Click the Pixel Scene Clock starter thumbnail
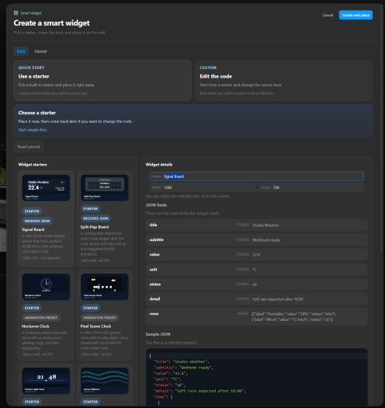Image resolution: width=385 pixels, height=408 pixels. (105, 287)
